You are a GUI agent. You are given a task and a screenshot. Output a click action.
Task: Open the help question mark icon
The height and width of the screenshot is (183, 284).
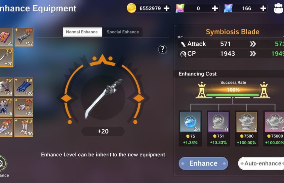click(163, 49)
